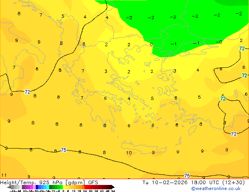Pick the darkest green legend swatch
This screenshot has width=249, height=192.
point(51,187)
